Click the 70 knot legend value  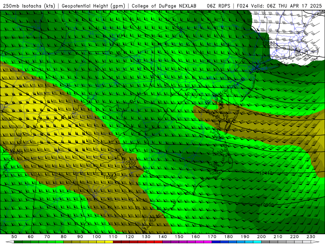point(47,237)
